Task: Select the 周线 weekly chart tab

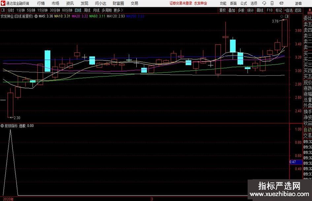Action: pyautogui.click(x=87, y=10)
